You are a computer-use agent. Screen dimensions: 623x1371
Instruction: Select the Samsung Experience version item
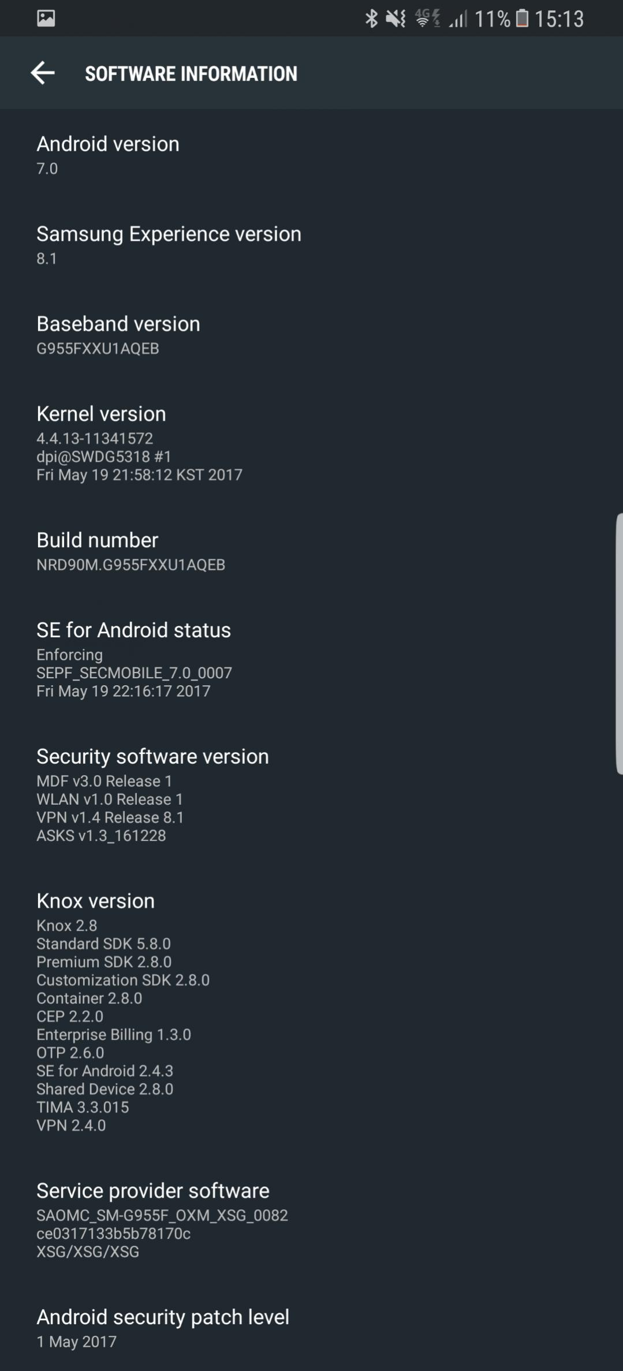(312, 245)
